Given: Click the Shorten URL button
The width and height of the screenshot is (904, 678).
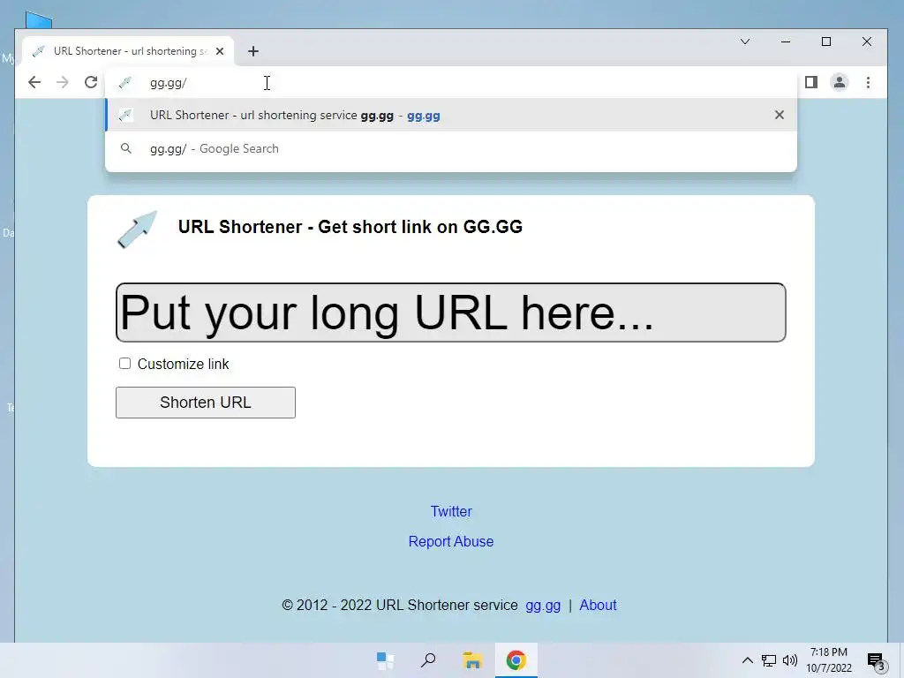Looking at the screenshot, I should pos(205,403).
